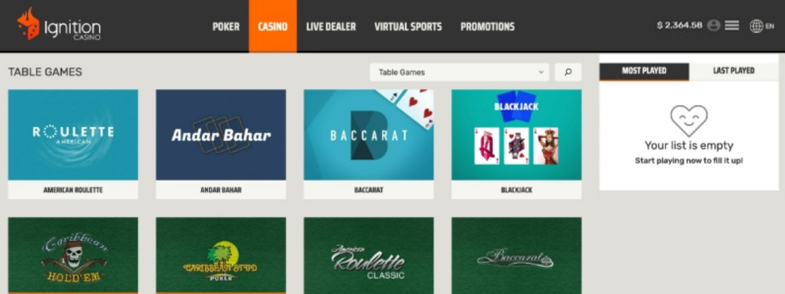
Task: Open the Poker menu item
Action: (x=226, y=26)
